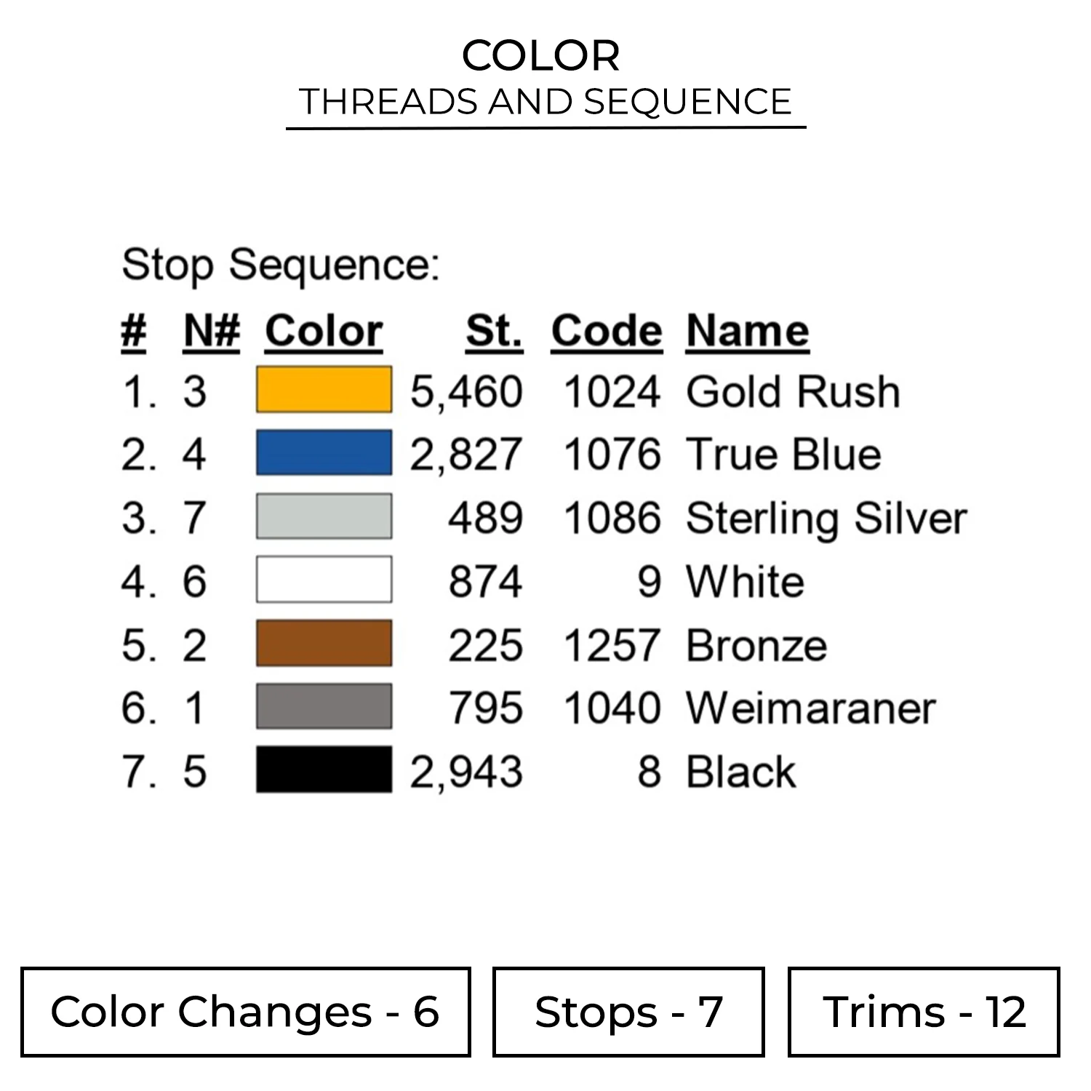1091x1091 pixels.
Task: Click the Threads and Sequence heading
Action: [545, 102]
